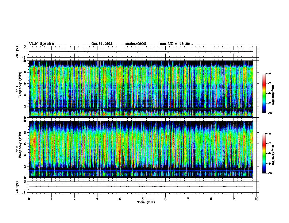Click the log(PSD) units label beside ch.1 colorbar
Viewport: 289px width, 223px height.
273,95
